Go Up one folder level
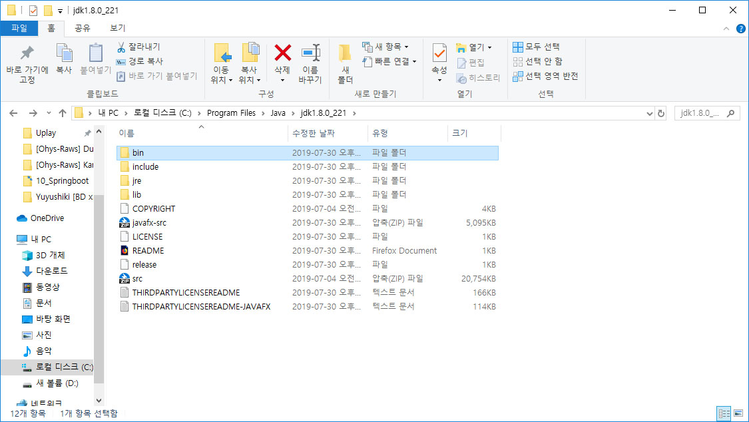 63,113
